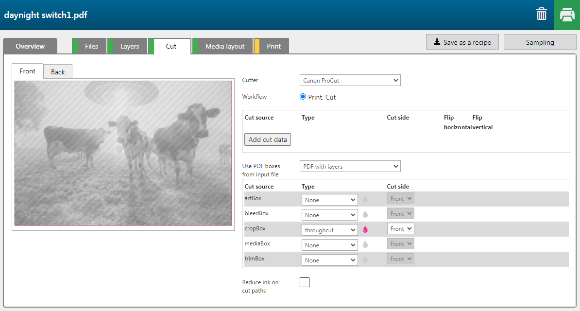Click the artBox cut source label
The height and width of the screenshot is (311, 580).
(x=253, y=198)
